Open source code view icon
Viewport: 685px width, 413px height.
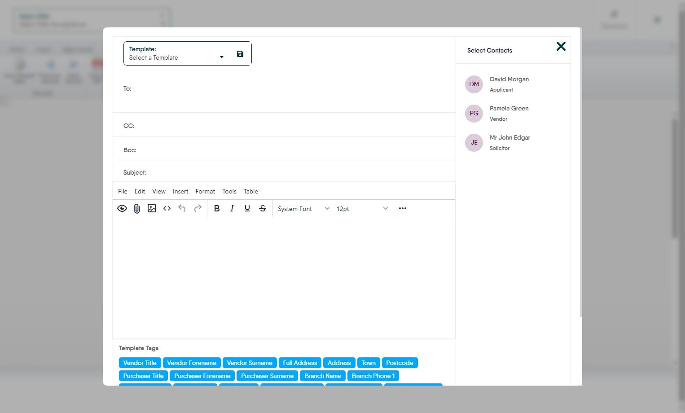point(167,208)
